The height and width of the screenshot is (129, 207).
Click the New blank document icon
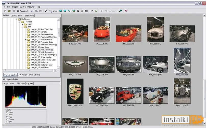click(5, 11)
